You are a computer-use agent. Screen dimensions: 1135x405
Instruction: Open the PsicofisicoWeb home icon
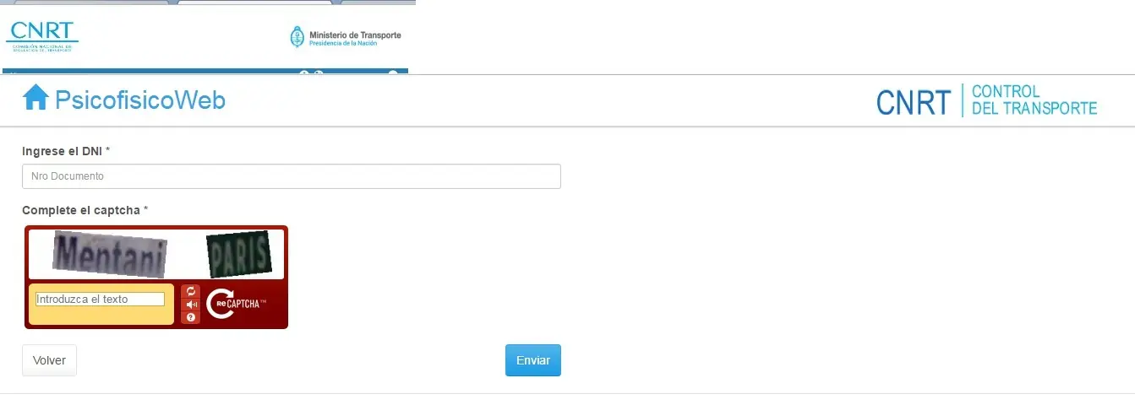[35, 99]
